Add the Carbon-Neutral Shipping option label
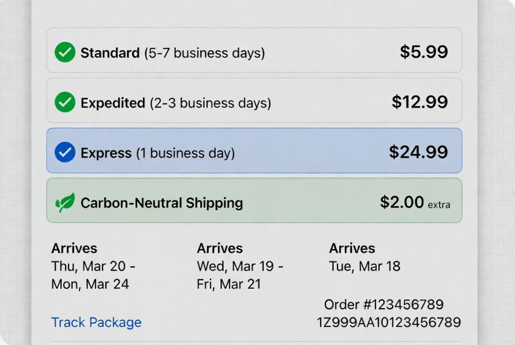The image size is (515, 345). click(161, 203)
